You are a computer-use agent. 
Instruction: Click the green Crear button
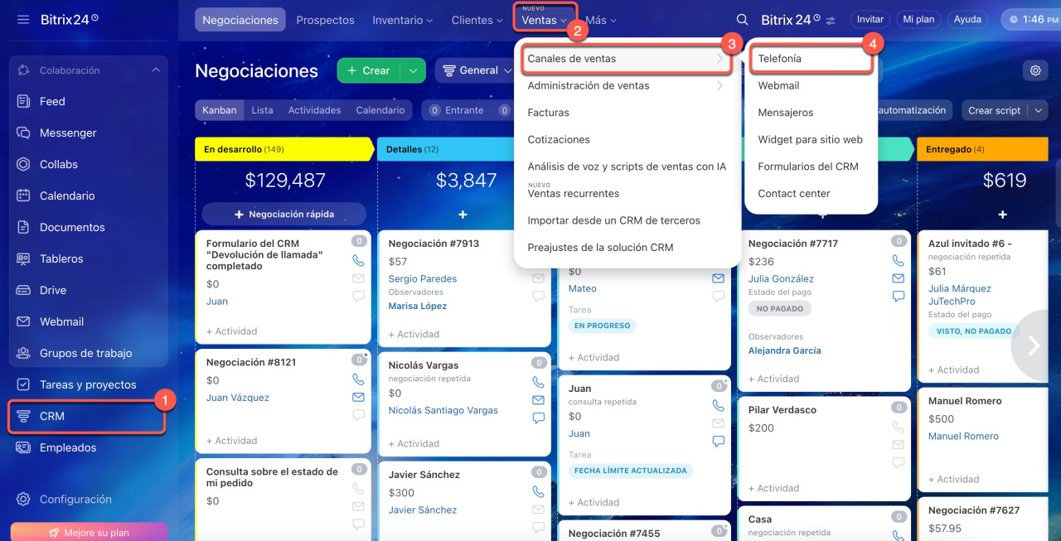[x=369, y=70]
